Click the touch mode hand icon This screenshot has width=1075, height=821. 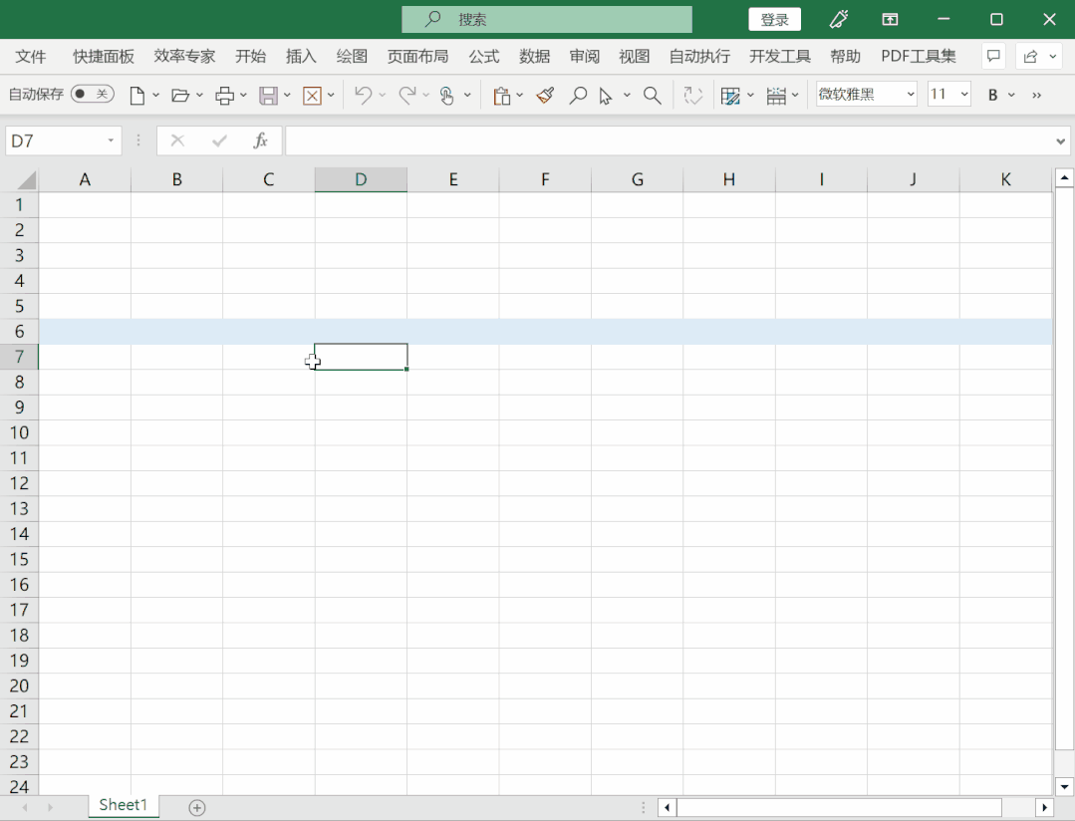446,96
